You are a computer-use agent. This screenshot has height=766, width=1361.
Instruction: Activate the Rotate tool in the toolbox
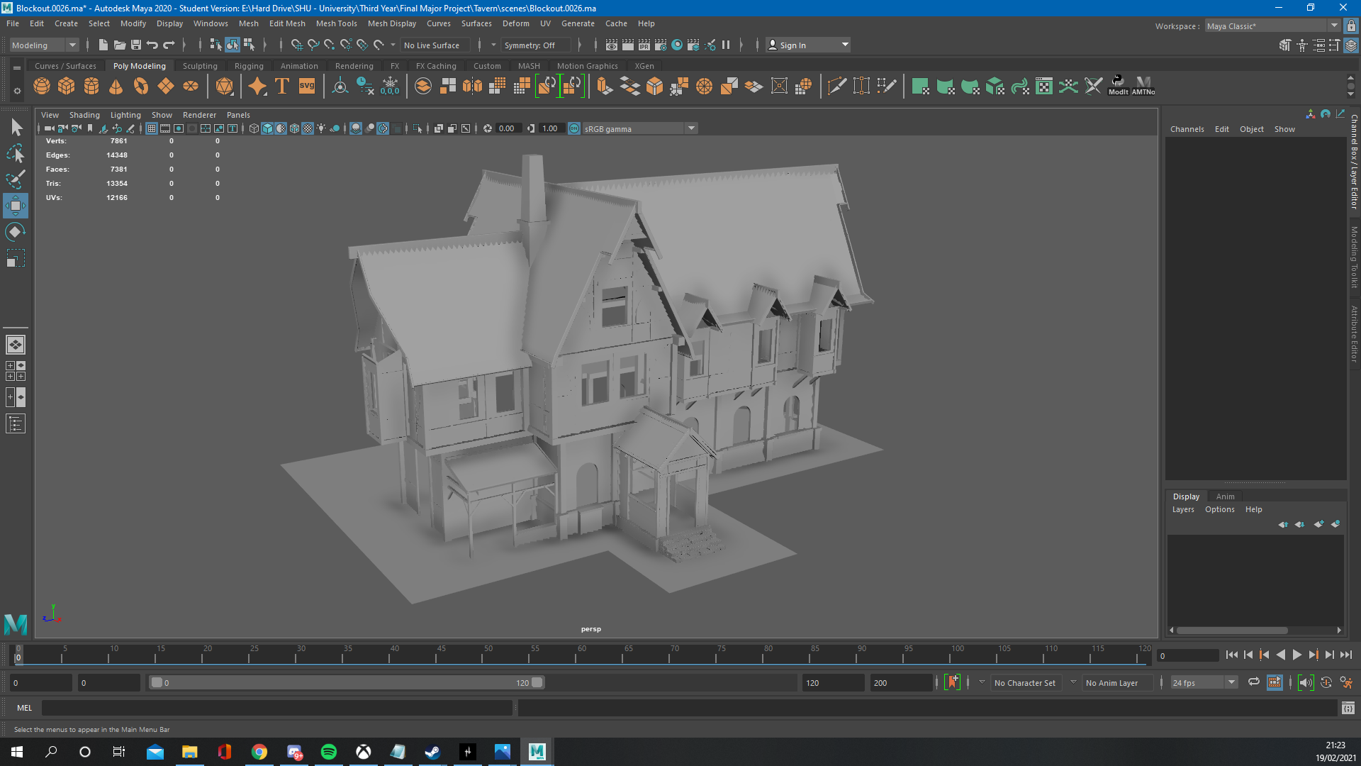coord(16,232)
